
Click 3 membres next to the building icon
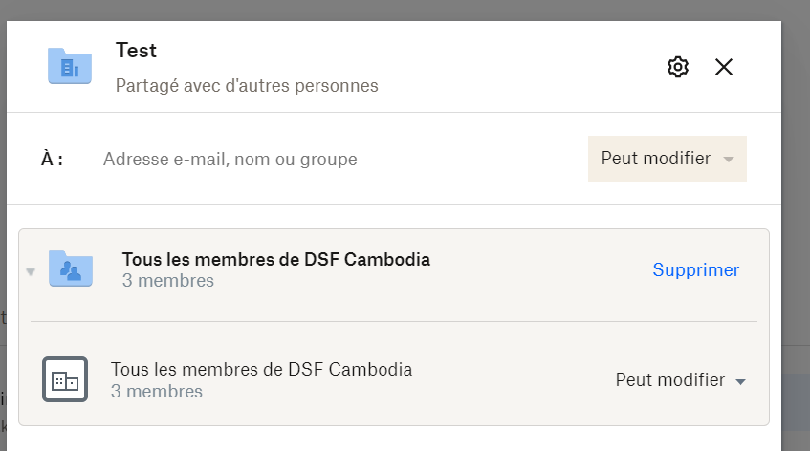(x=156, y=392)
